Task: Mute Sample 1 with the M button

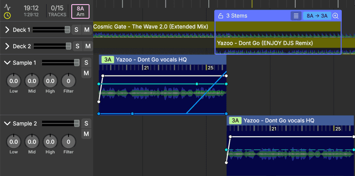Action: [x=86, y=73]
